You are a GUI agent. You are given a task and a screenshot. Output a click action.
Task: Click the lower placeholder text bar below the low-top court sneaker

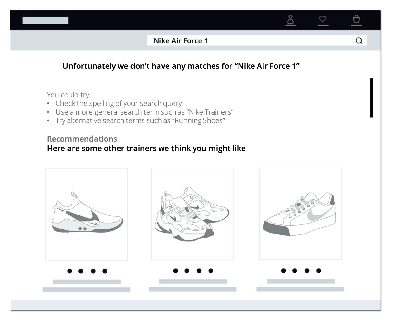[300, 289]
